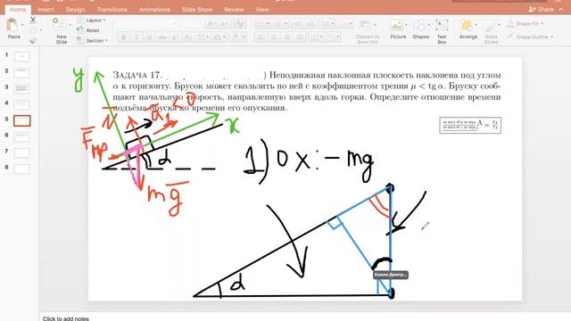Select slide 3 thumbnail
The height and width of the screenshot is (321, 571).
[21, 88]
